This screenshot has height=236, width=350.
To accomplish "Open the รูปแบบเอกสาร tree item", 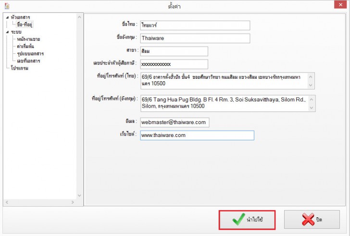I will click(x=30, y=53).
